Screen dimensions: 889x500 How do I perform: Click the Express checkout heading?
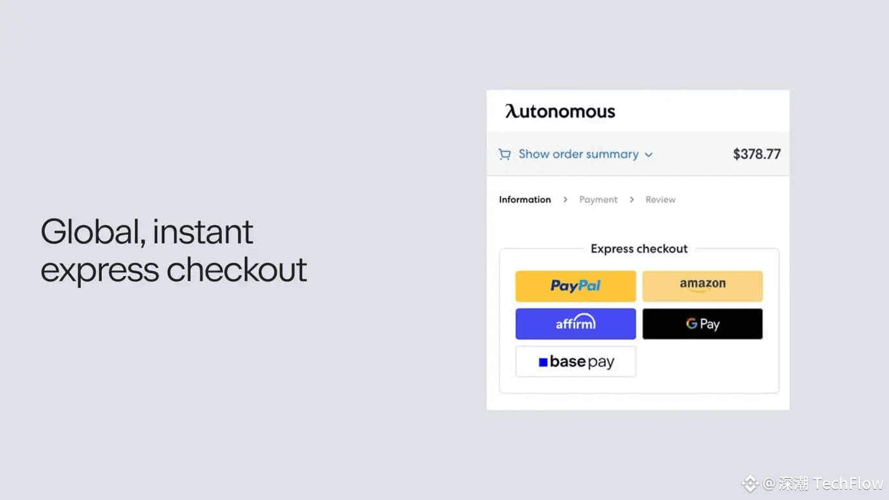[639, 248]
